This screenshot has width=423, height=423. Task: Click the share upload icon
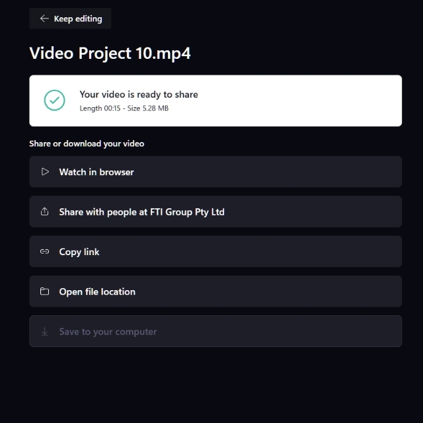coord(44,211)
